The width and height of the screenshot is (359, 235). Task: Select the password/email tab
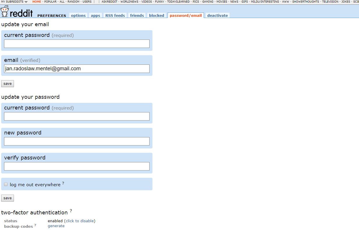tap(186, 15)
